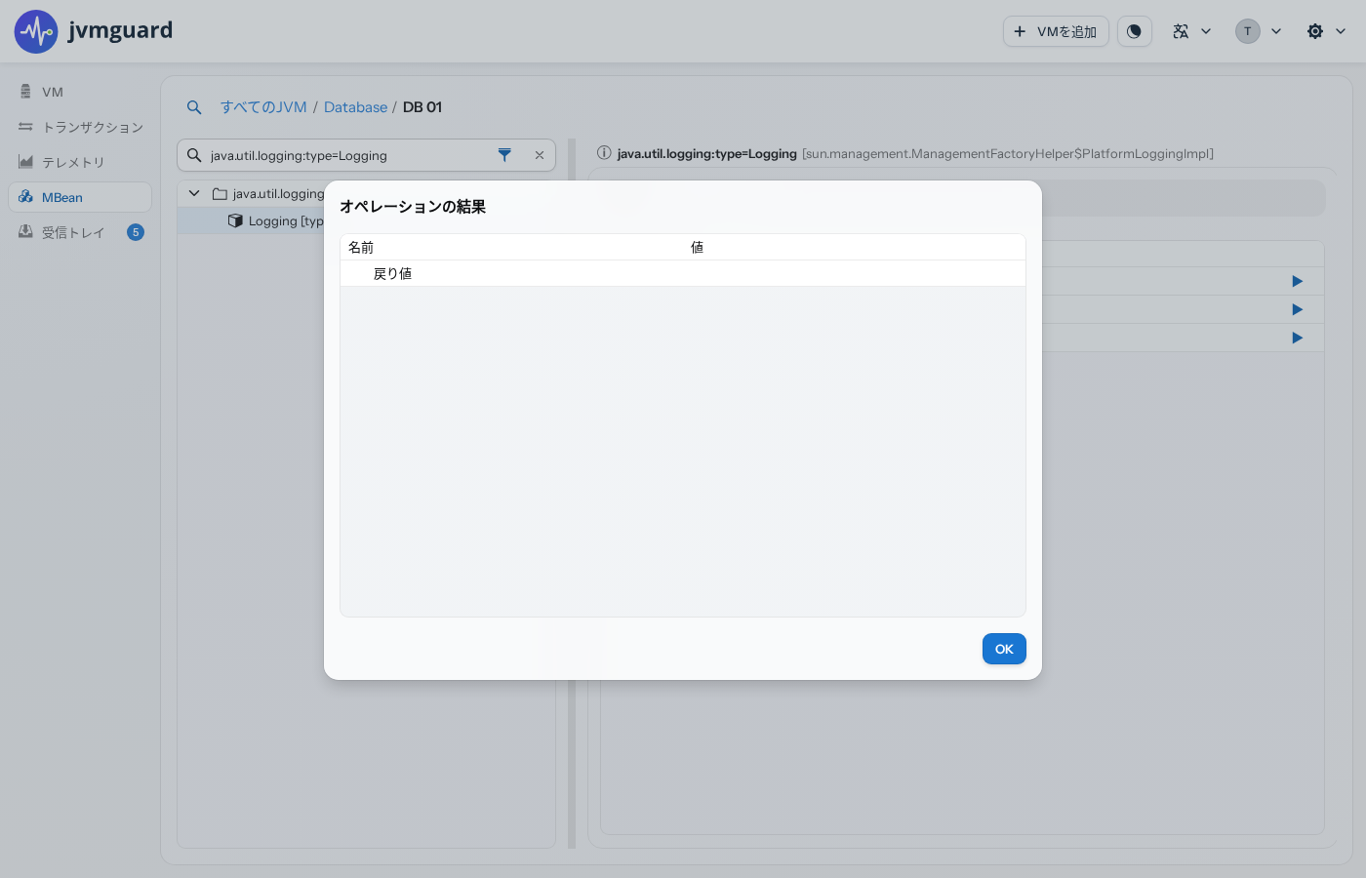Click the inbox badge showing 5
Screen dimensions: 1366x878
pyautogui.click(x=136, y=232)
